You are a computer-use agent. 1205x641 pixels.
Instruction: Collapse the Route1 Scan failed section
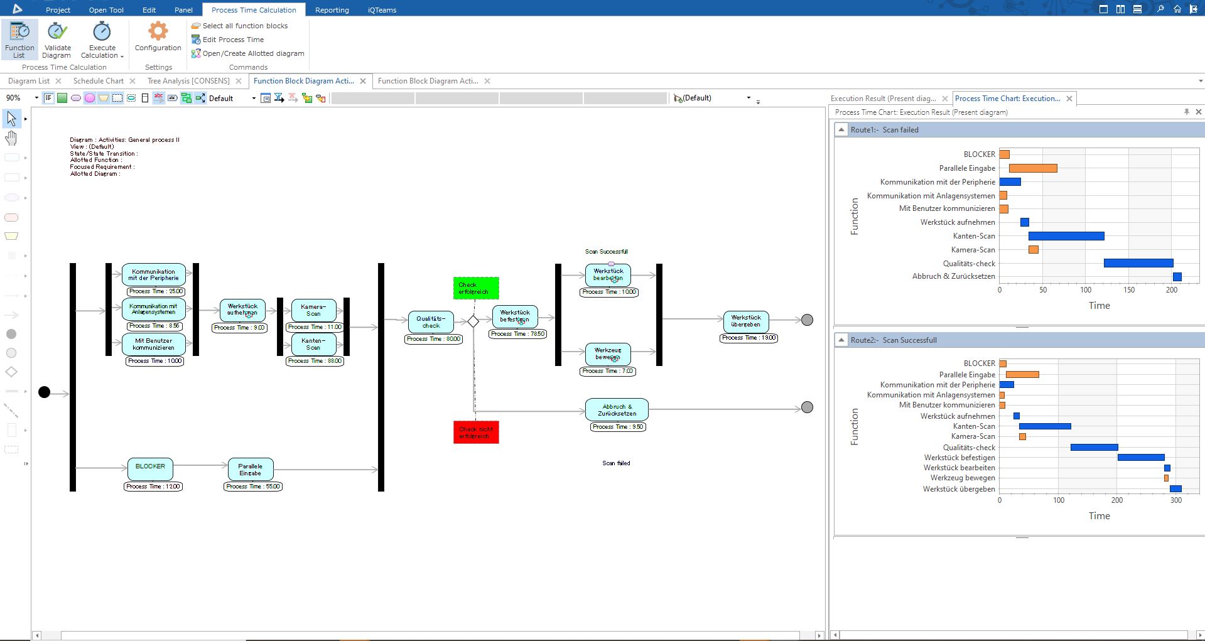[x=841, y=130]
